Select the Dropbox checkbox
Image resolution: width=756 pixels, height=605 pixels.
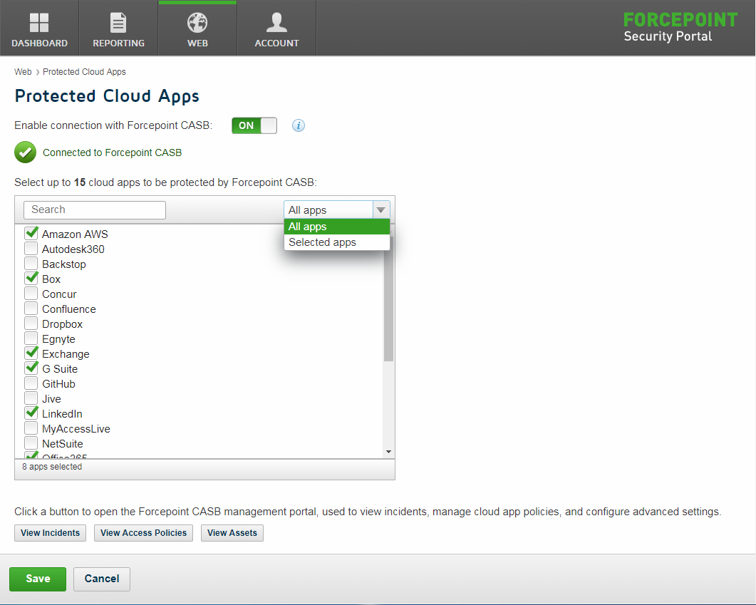31,324
